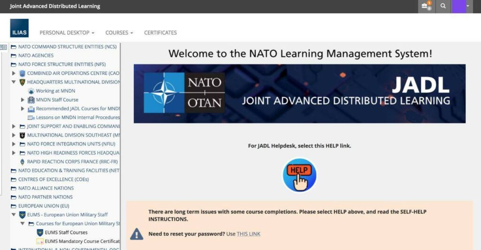Click the password reset warning triangle icon
The image size is (481, 250).
(136, 234)
